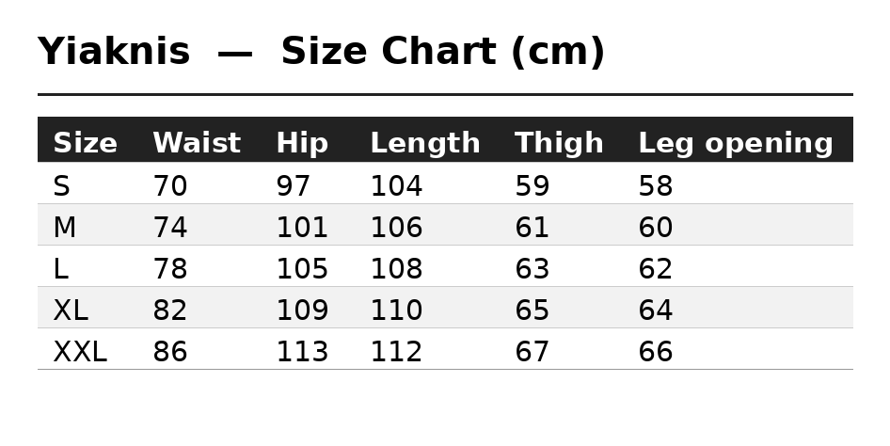Image resolution: width=890 pixels, height=446 pixels.
Task: Click leg opening value 66 for XXL
Action: point(656,352)
